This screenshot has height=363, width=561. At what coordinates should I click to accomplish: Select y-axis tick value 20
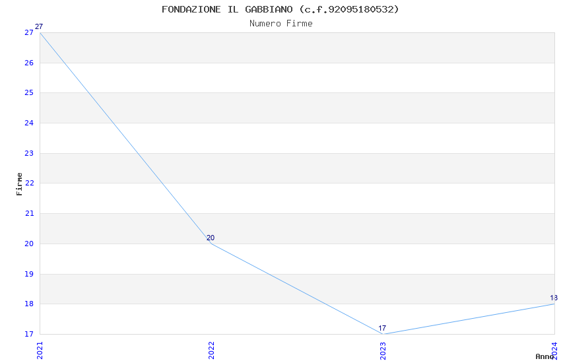pyautogui.click(x=29, y=244)
